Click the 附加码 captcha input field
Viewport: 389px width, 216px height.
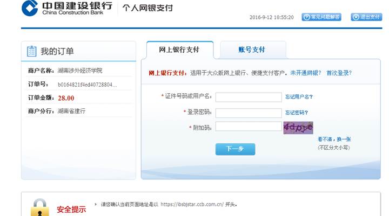(249, 127)
